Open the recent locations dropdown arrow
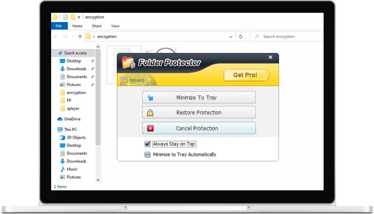 (x=73, y=37)
